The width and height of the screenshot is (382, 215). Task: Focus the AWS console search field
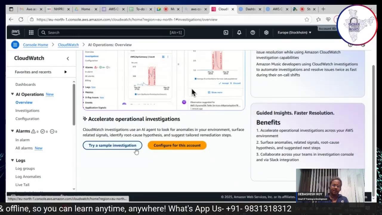click(111, 33)
